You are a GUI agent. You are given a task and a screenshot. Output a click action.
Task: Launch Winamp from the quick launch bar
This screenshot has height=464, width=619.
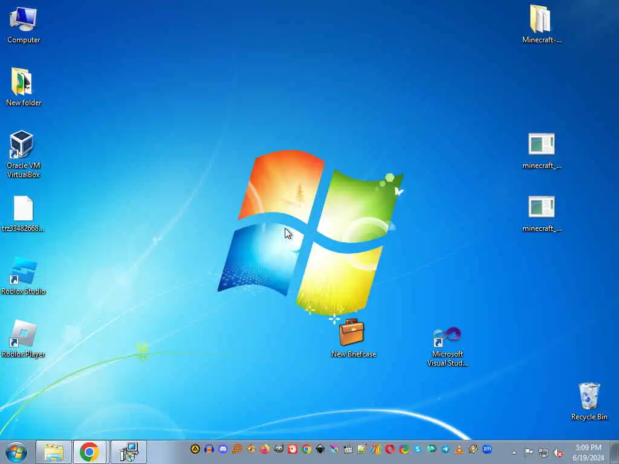(x=473, y=449)
